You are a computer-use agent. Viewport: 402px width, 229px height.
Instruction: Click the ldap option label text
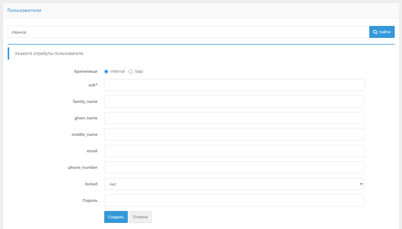coord(139,71)
